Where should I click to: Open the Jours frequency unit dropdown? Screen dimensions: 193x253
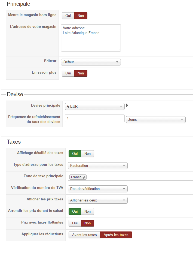156,120
